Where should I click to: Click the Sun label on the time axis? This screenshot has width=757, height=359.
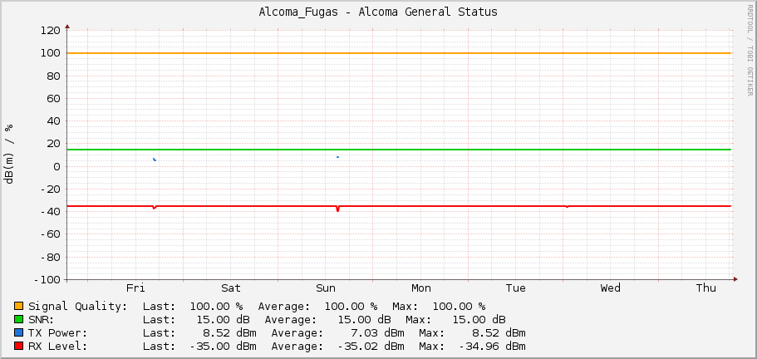326,288
